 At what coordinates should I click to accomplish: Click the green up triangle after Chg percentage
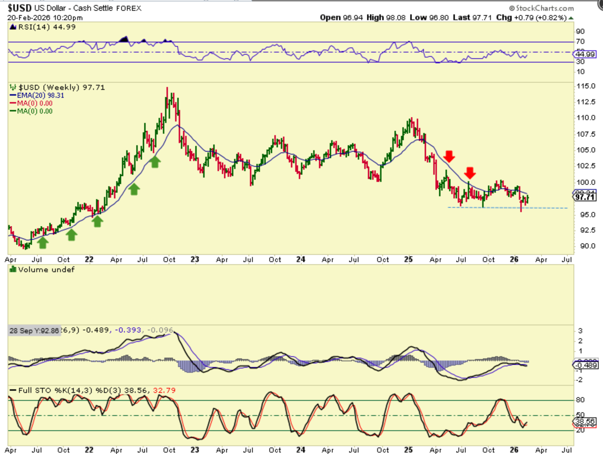click(571, 18)
